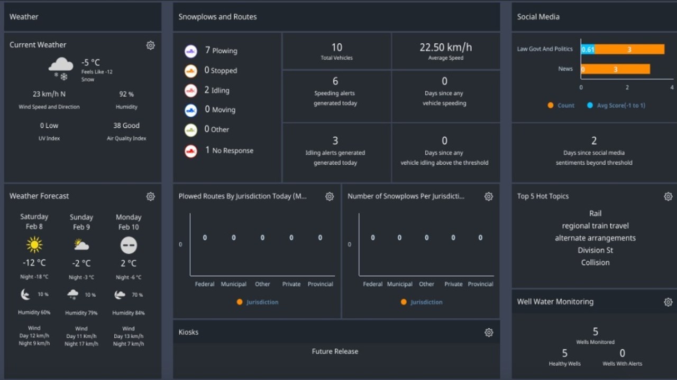Viewport: 677px width, 380px height.
Task: Select the Saturday Feb 8 forecast sun icon
Action: point(34,245)
